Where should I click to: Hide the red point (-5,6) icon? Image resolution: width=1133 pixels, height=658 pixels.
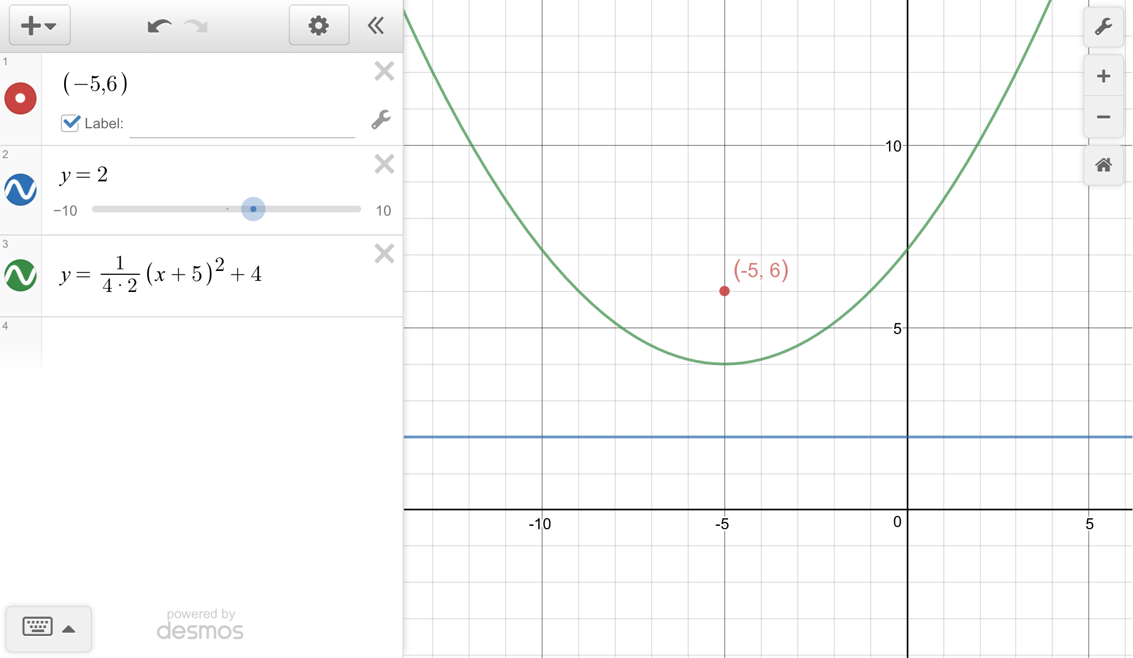20,98
